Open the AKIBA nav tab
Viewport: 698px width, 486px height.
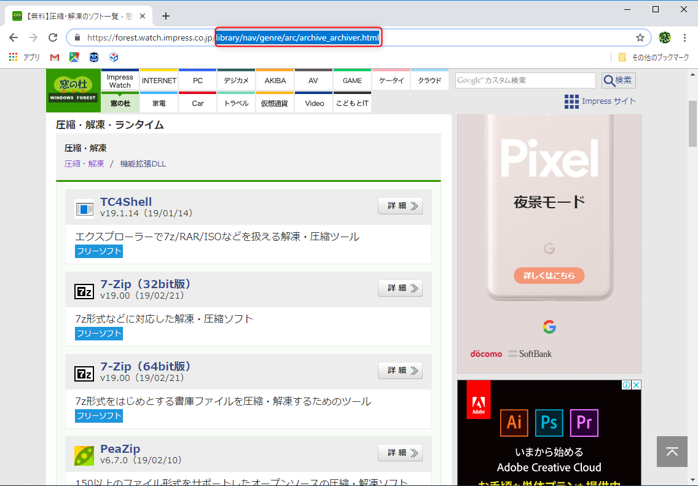275,80
